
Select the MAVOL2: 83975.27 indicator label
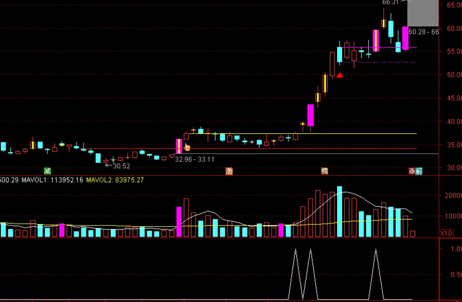point(115,180)
